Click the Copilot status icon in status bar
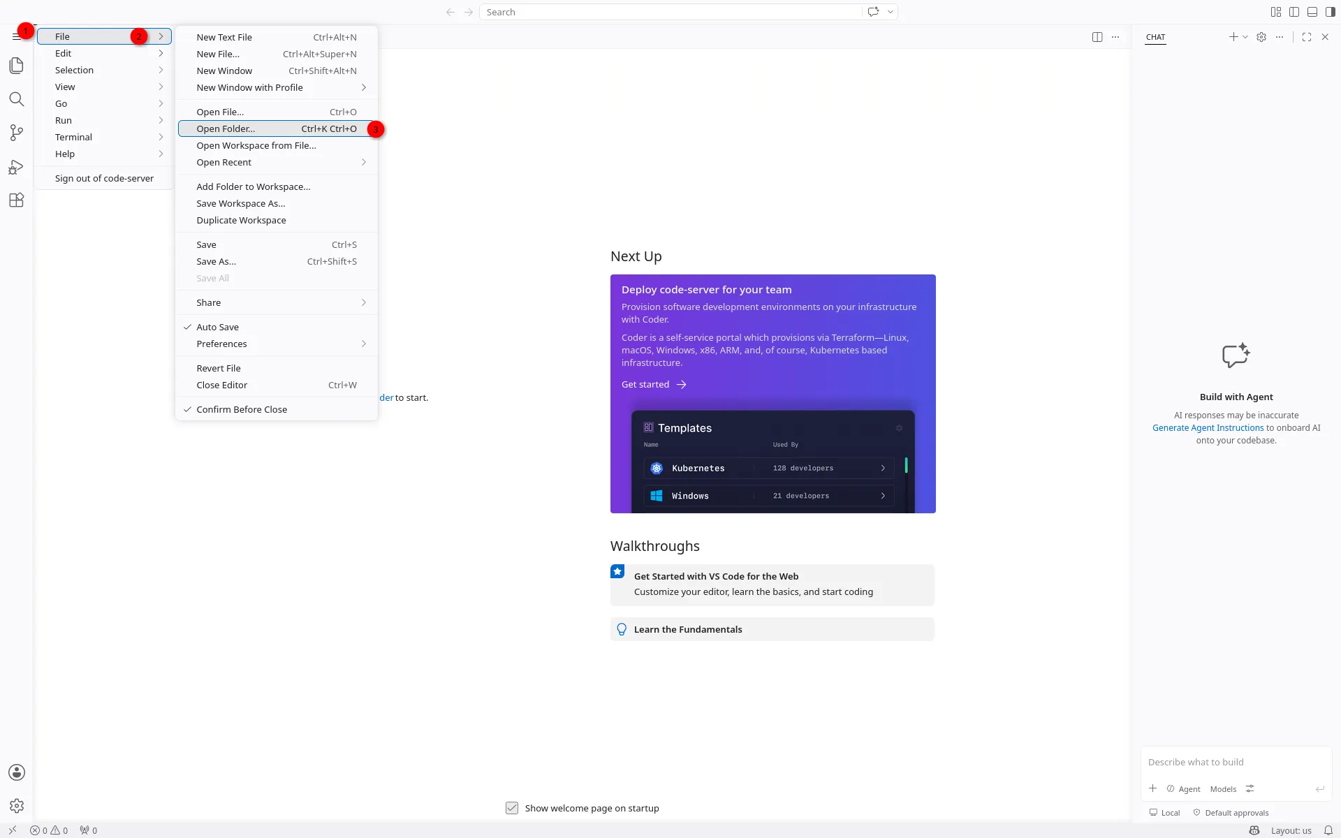This screenshot has width=1341, height=838. [x=1254, y=830]
